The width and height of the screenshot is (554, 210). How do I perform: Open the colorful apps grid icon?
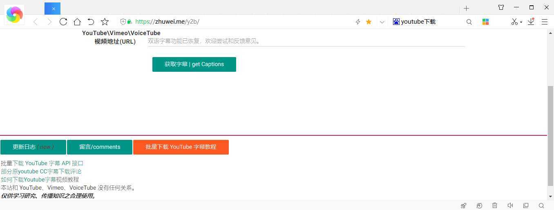pos(485,22)
